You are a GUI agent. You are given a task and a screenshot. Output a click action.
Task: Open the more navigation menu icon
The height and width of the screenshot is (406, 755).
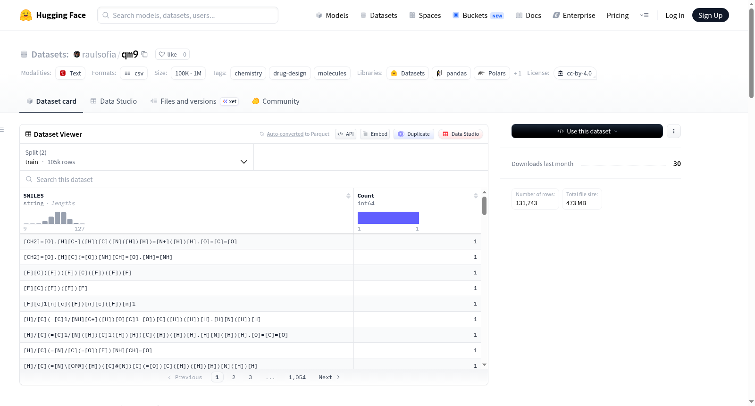tap(644, 15)
